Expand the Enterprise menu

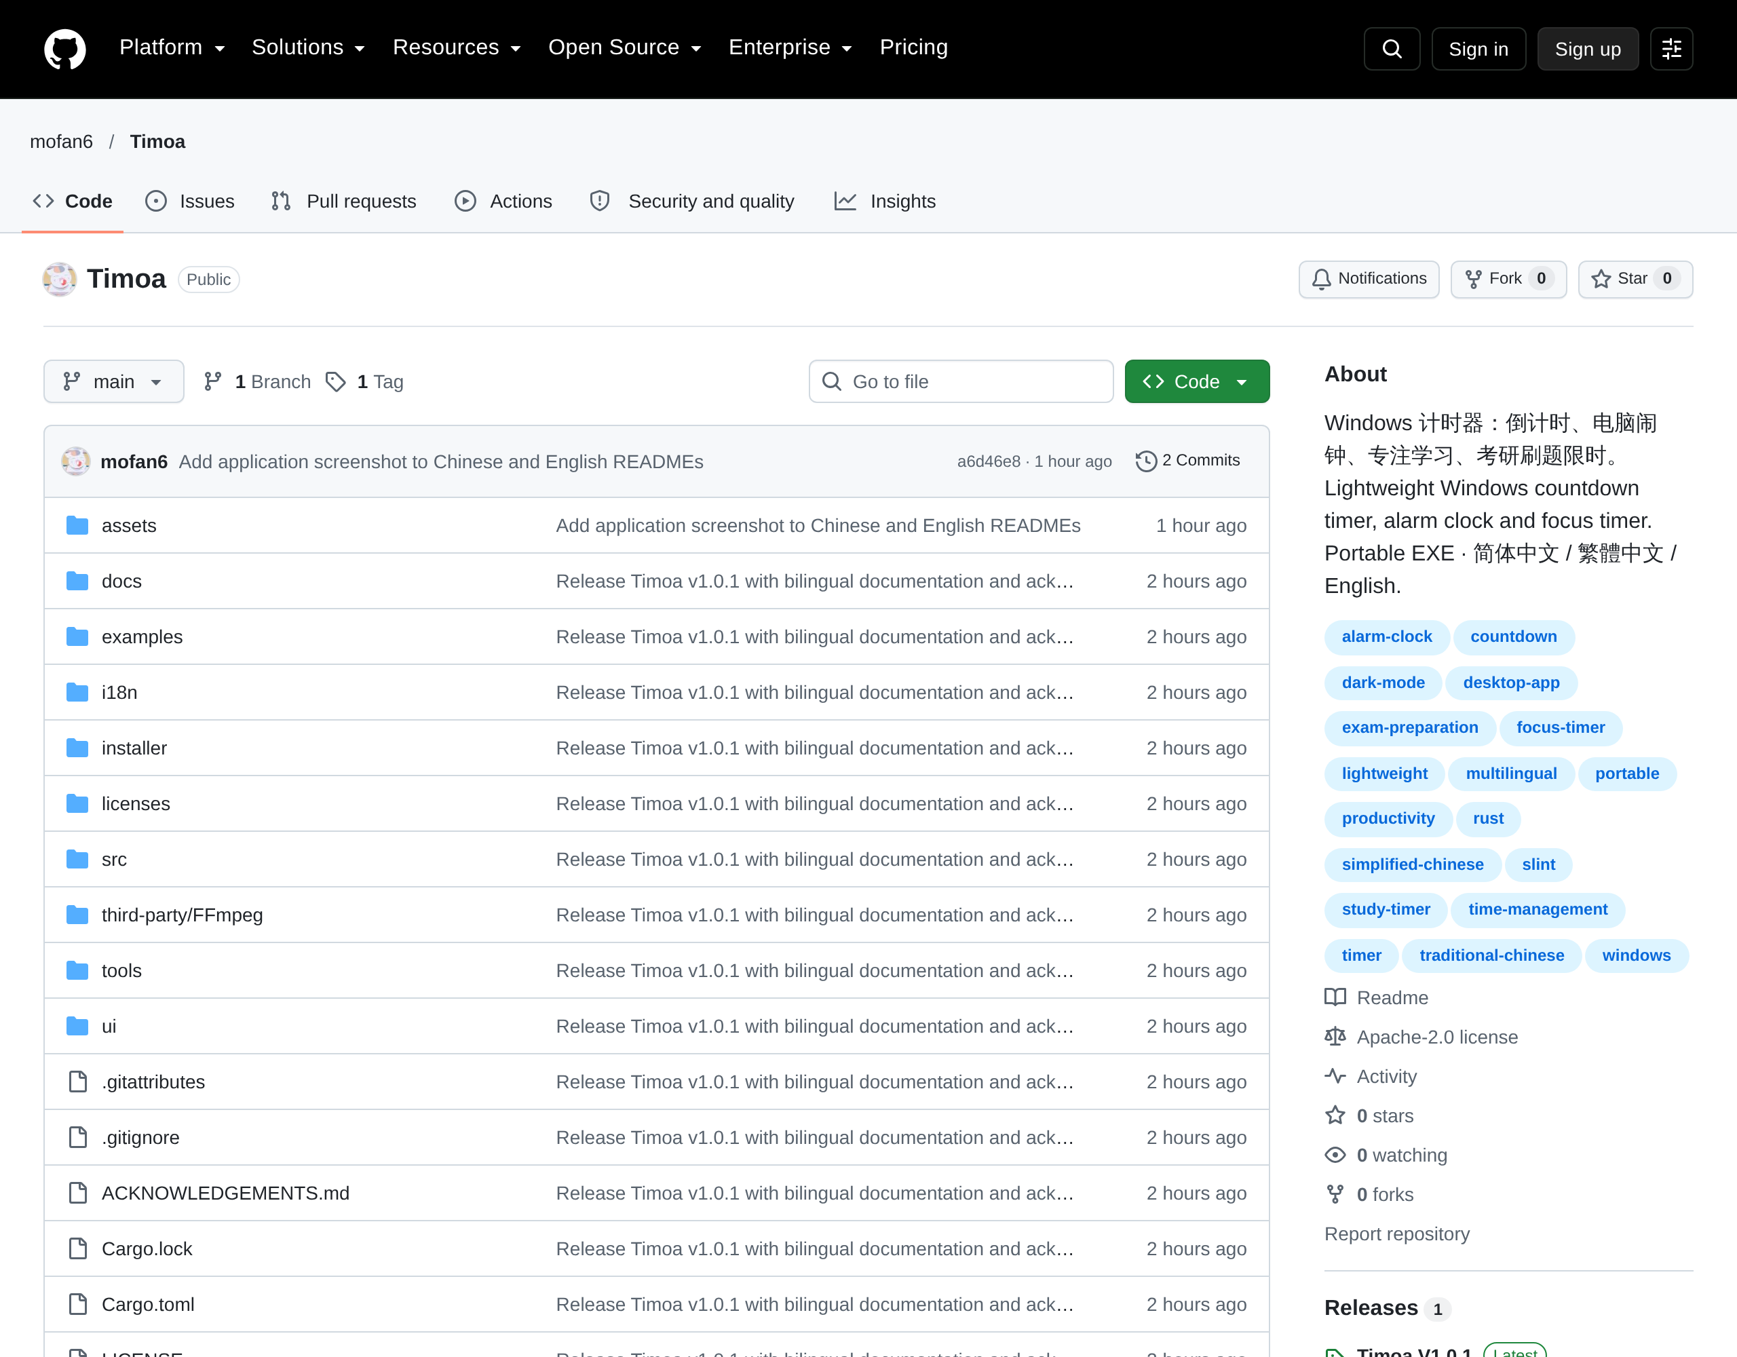tap(790, 47)
